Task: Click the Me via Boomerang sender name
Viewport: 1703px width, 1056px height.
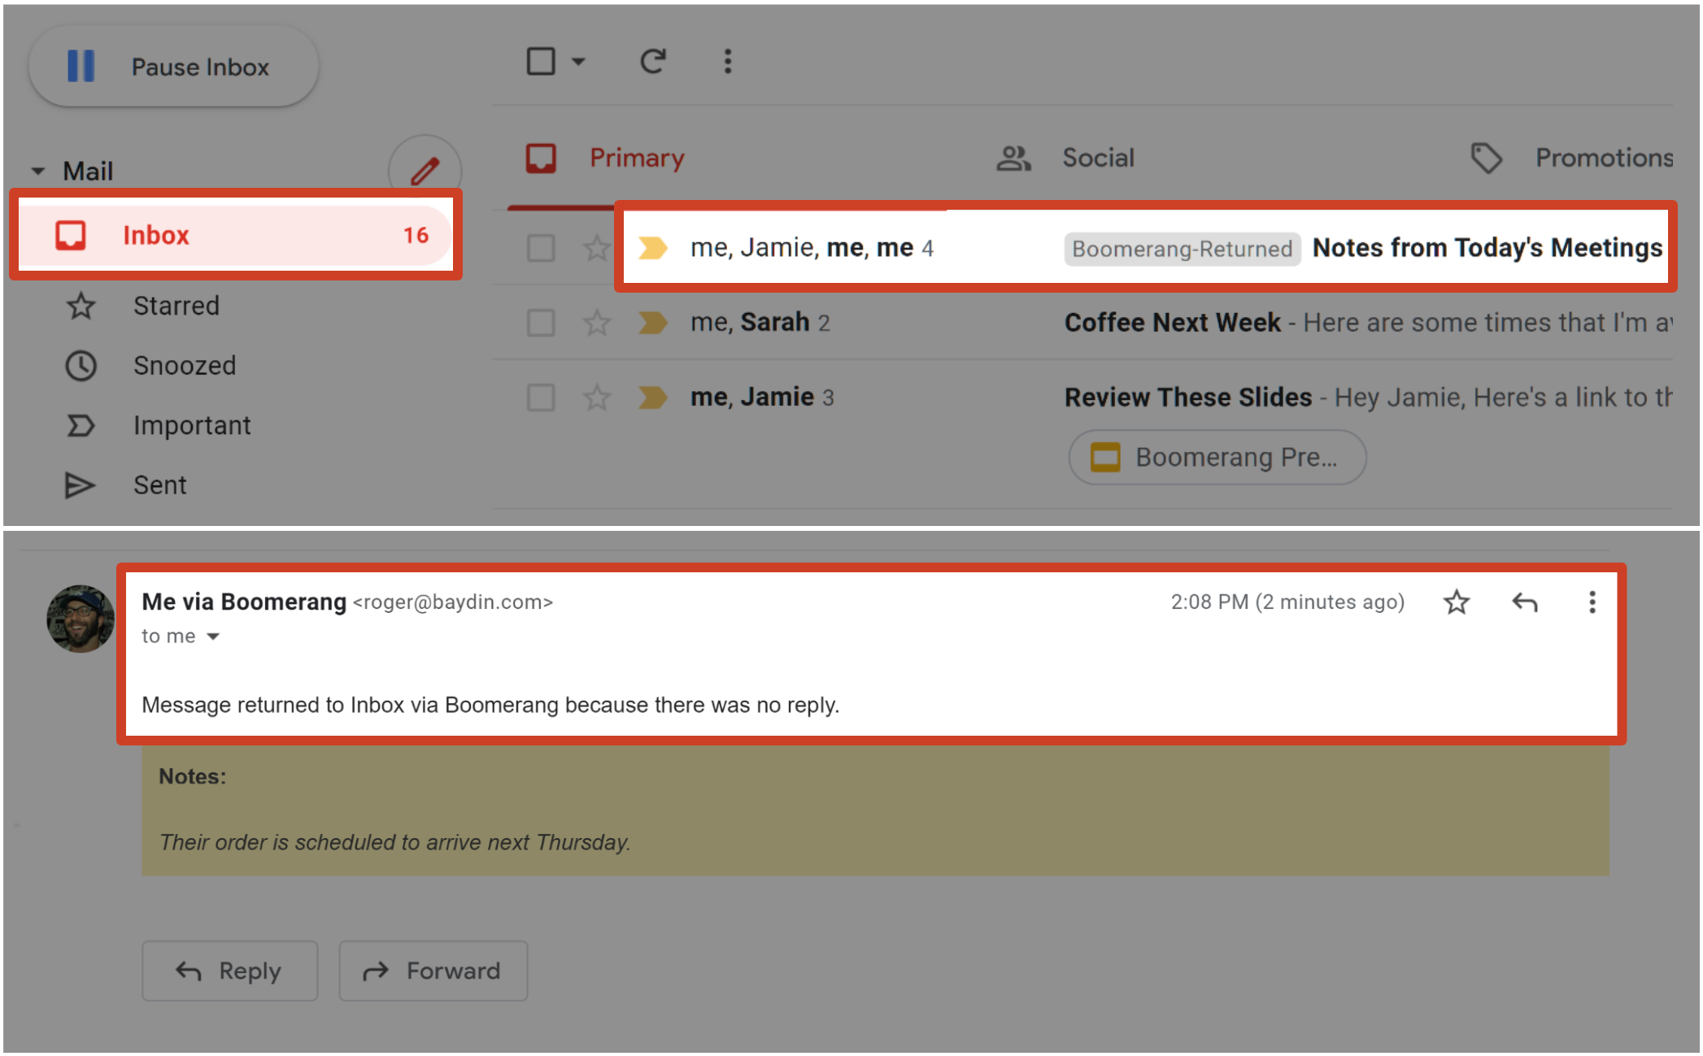Action: [x=244, y=602]
